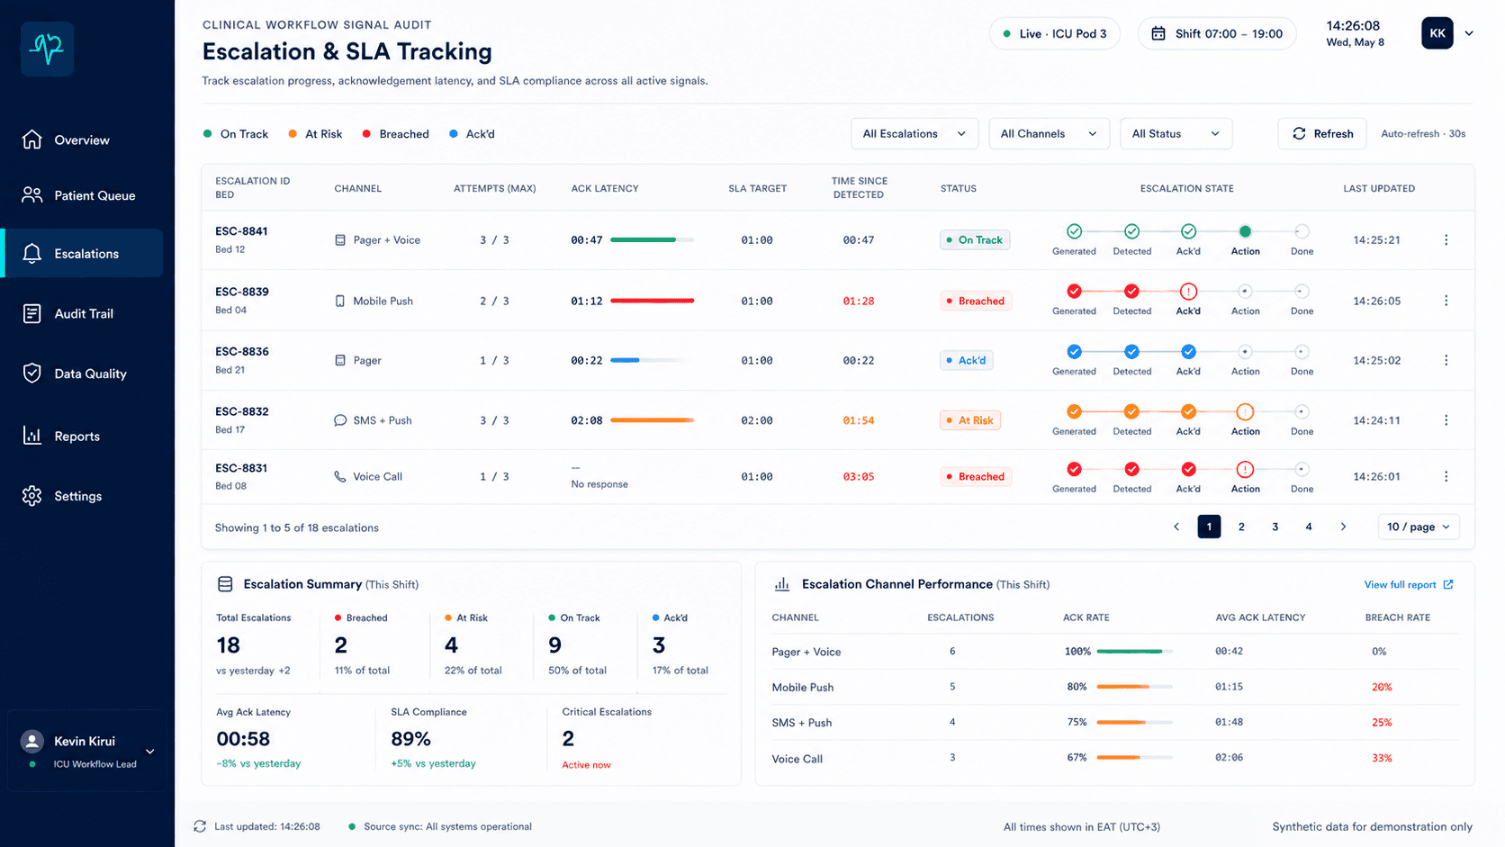1505x847 pixels.
Task: Click the ESC-8836 escalation ID
Action: coord(242,351)
